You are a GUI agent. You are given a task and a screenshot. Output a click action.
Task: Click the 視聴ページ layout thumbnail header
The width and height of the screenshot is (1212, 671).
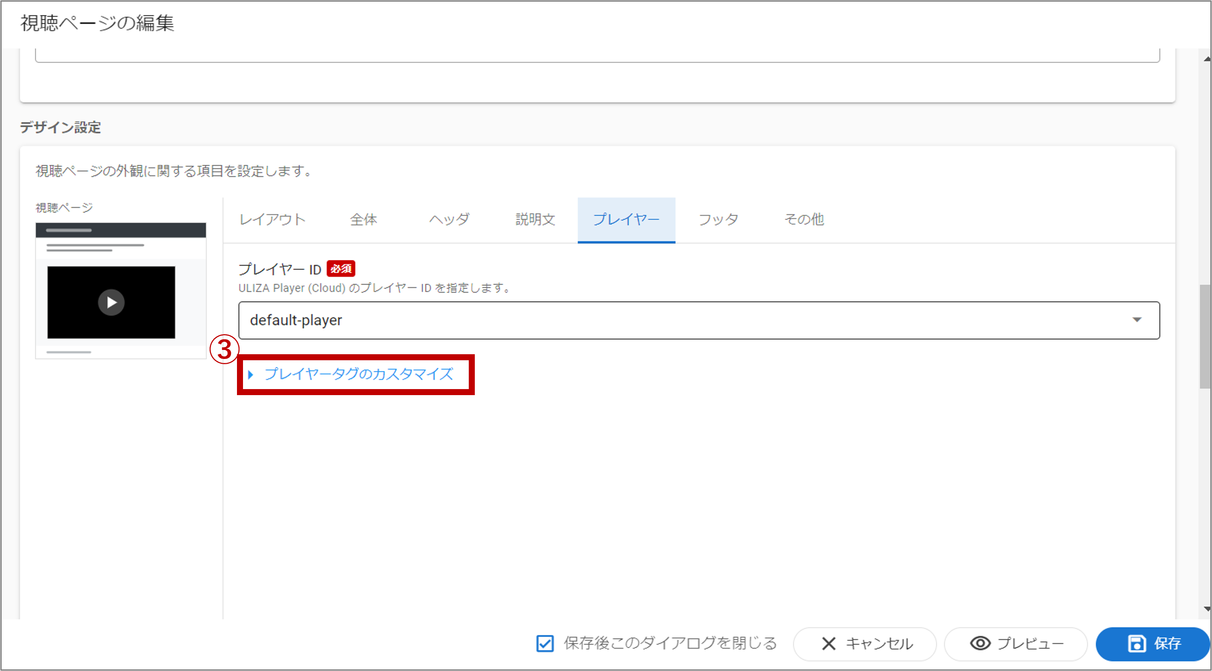(x=121, y=230)
